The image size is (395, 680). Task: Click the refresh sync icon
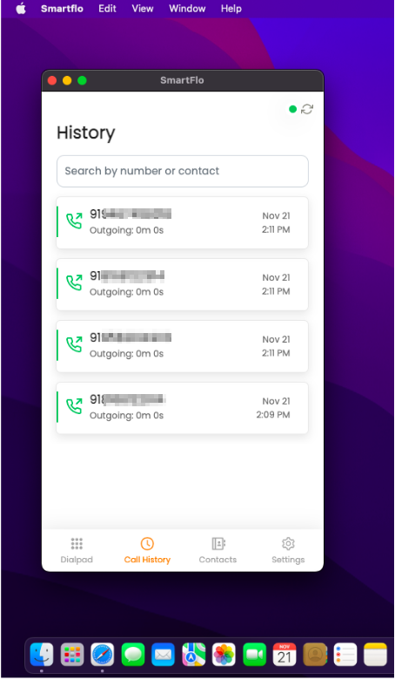click(307, 109)
